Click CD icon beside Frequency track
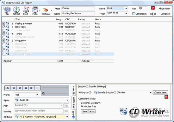 point(8,40)
